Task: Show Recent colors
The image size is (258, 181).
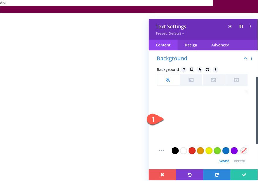Action: (240, 161)
